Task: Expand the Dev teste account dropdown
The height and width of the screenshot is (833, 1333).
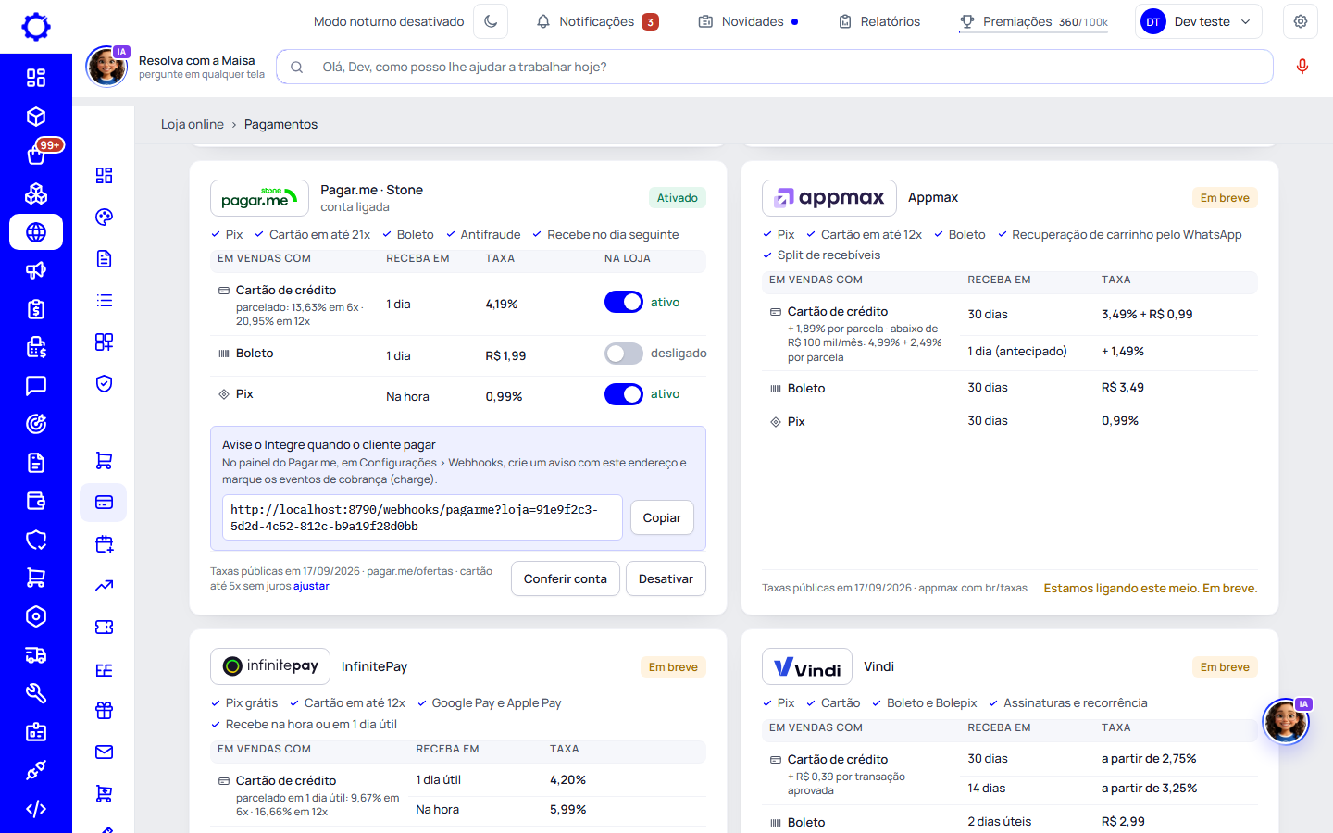Action: (1198, 21)
